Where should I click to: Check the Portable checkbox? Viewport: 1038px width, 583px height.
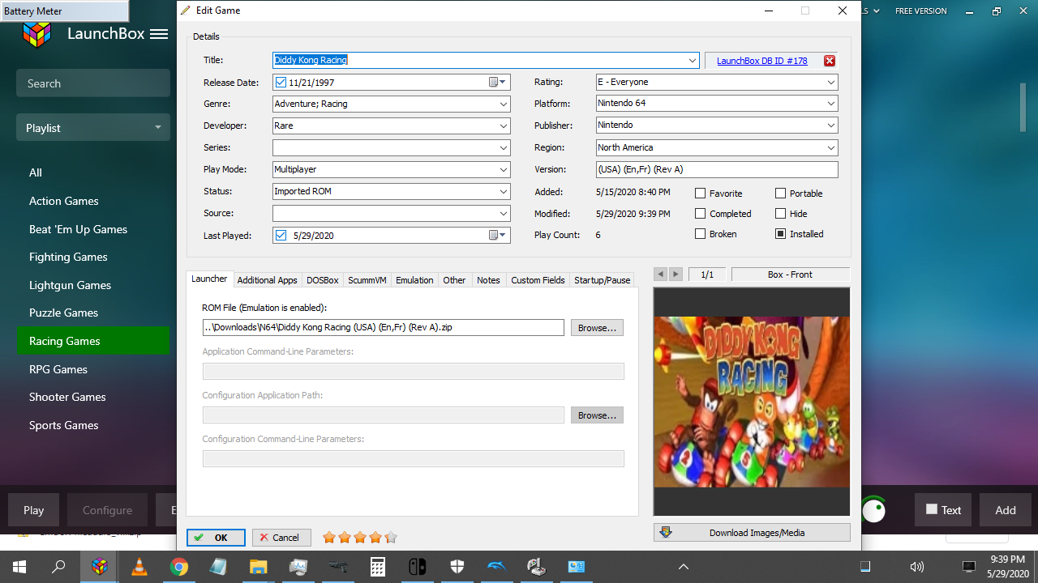780,194
